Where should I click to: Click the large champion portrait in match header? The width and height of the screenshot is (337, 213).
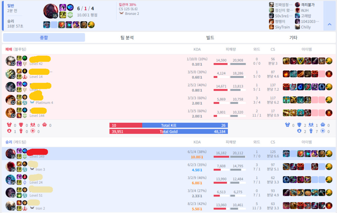(50, 11)
